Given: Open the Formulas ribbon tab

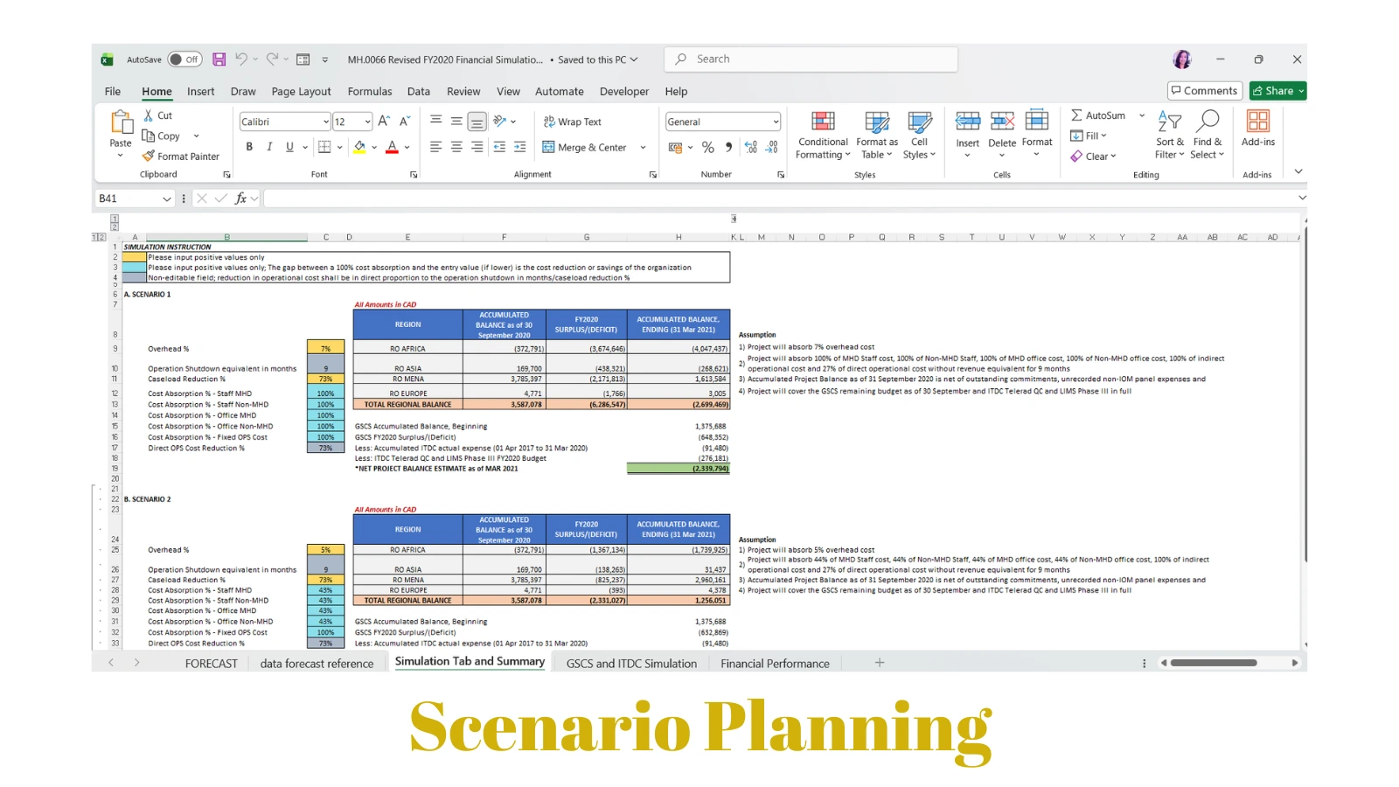Looking at the screenshot, I should coord(370,91).
